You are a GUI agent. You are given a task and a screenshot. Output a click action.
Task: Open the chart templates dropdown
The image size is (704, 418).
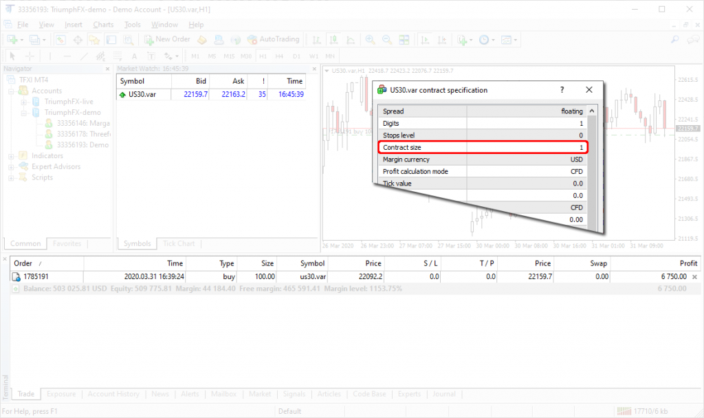[509, 40]
